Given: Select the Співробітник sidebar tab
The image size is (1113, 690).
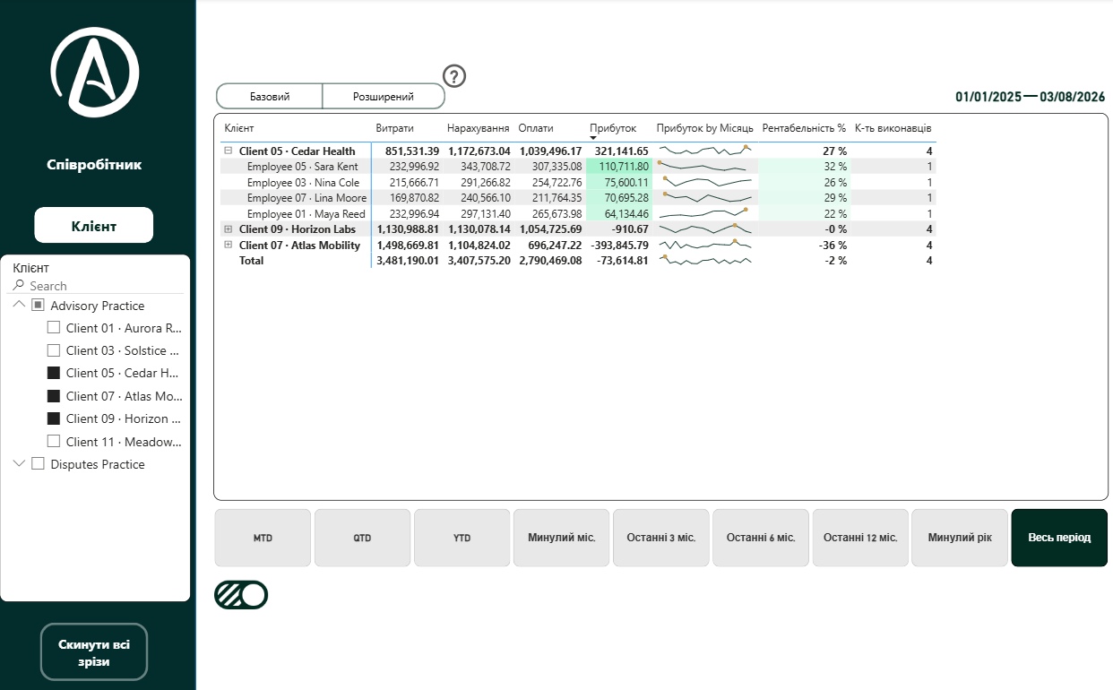Looking at the screenshot, I should pos(94,165).
